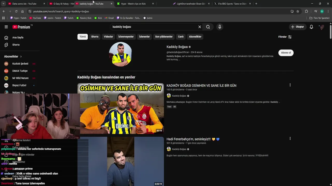
Task: Open tab search dropdown arrow
Action: (3, 4)
